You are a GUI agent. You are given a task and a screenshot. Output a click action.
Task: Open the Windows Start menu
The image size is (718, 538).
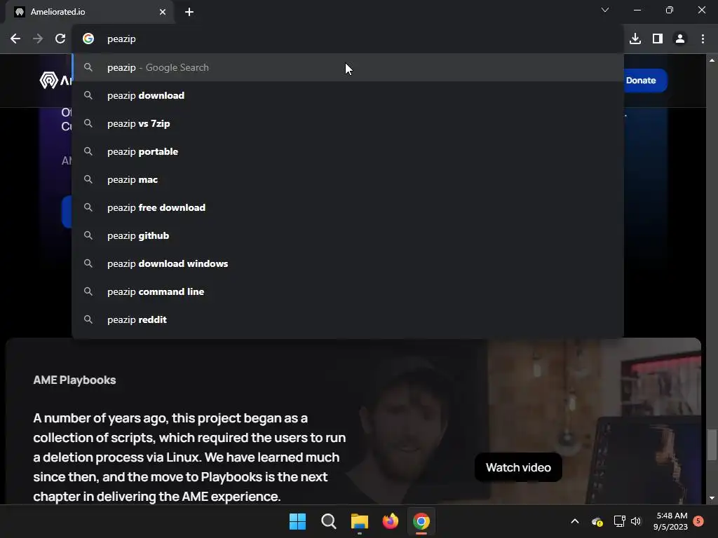297,521
